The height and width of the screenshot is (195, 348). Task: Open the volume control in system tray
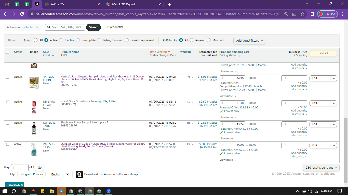click(x=310, y=191)
